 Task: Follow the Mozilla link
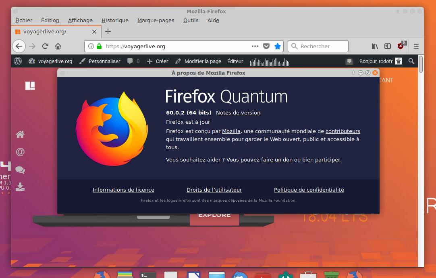(x=231, y=131)
